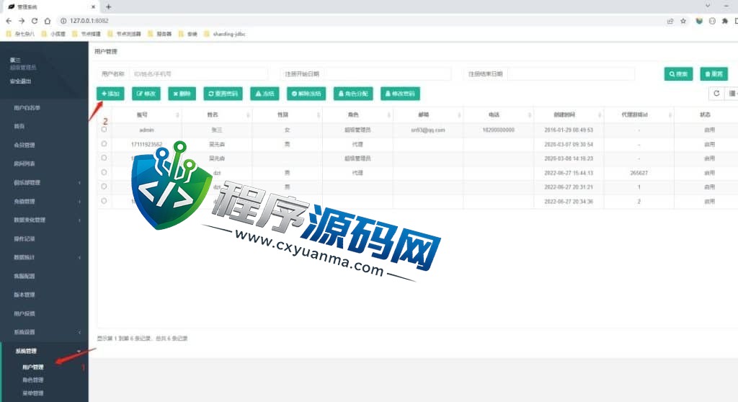
Task: Go to 首页 in the sidebar
Action: point(19,126)
